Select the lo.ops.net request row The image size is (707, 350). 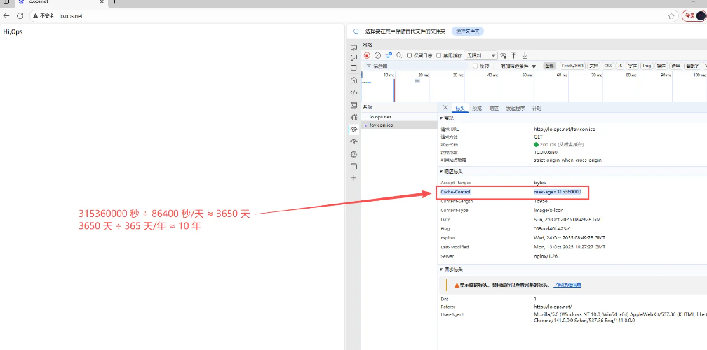click(380, 117)
